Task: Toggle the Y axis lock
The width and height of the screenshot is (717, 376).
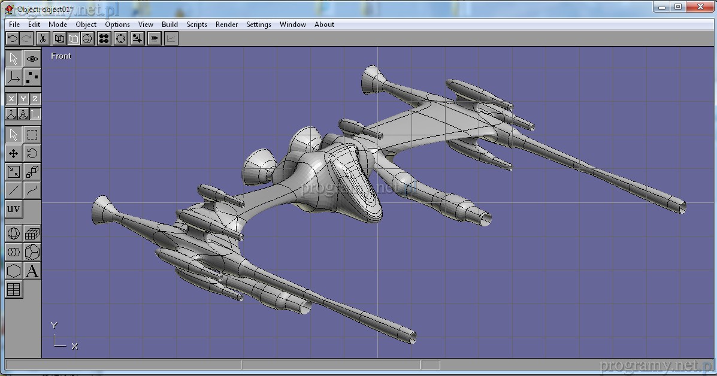Action: point(23,99)
